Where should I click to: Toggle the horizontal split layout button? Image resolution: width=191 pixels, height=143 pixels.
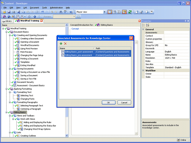click(x=114, y=12)
